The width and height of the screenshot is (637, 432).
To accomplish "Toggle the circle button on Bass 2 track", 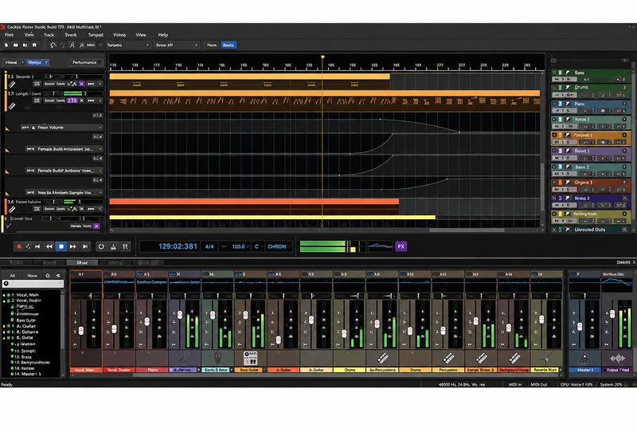I will 554,167.
